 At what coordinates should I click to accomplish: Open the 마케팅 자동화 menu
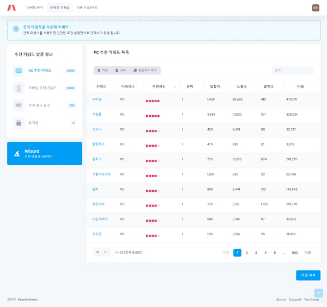pos(59,8)
